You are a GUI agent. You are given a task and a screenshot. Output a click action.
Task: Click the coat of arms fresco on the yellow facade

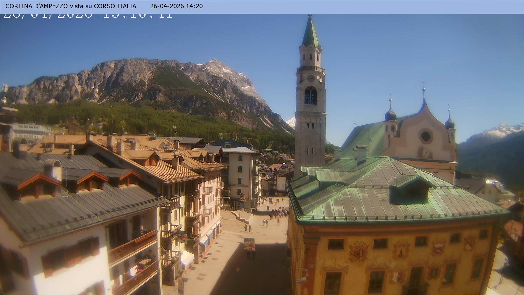point(358,251)
